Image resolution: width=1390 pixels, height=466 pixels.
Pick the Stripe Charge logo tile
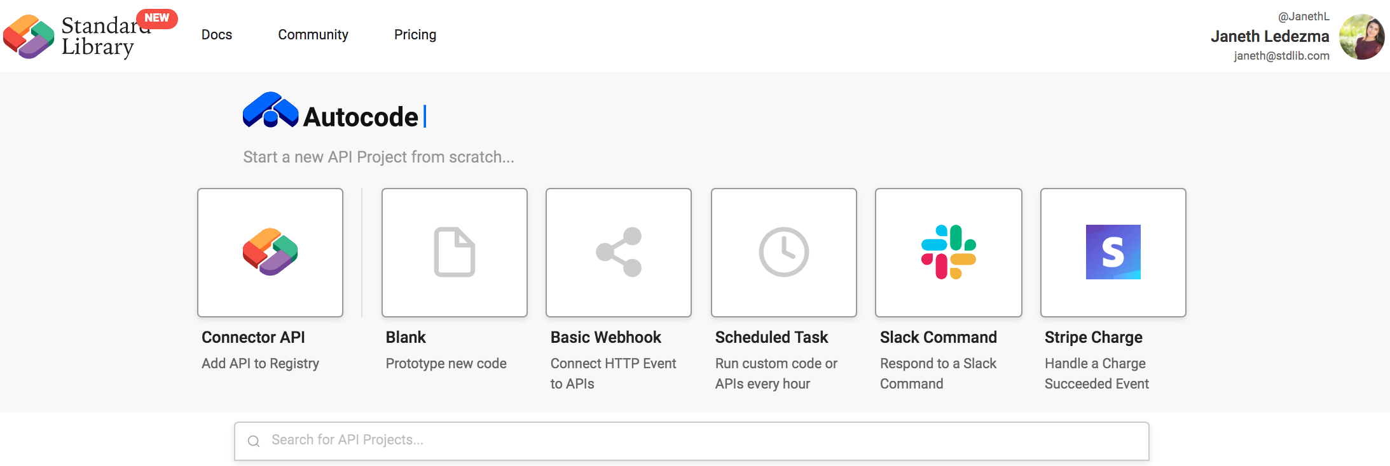pyautogui.click(x=1113, y=252)
